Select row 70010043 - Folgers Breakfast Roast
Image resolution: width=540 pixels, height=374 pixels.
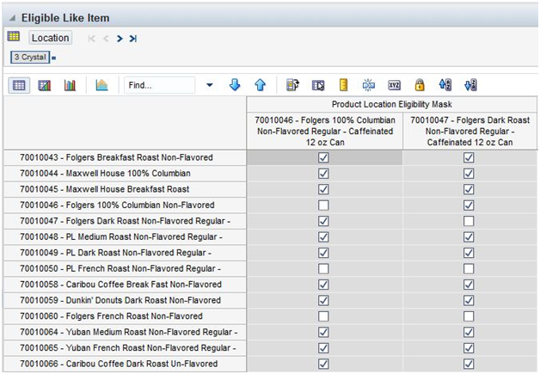(x=125, y=157)
